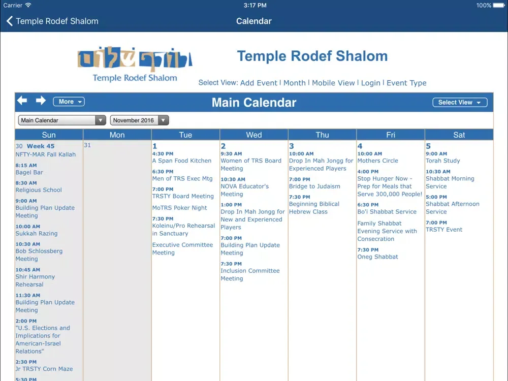Open the Bo'i Shabbat Service event
This screenshot has width=508, height=381.
pyautogui.click(x=387, y=211)
